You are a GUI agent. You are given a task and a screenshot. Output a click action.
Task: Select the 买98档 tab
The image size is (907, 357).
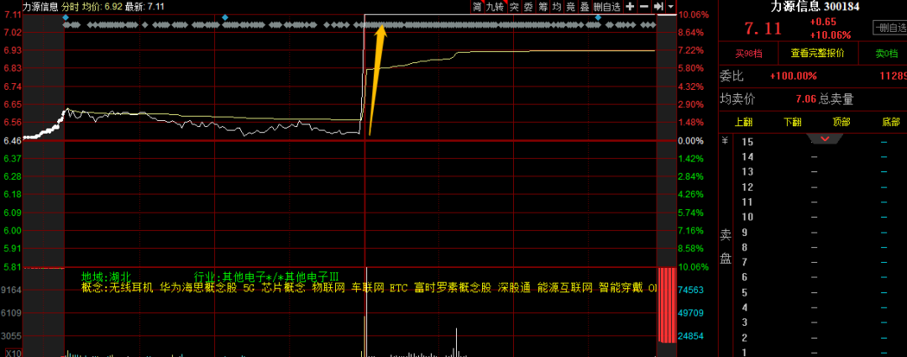coord(748,54)
